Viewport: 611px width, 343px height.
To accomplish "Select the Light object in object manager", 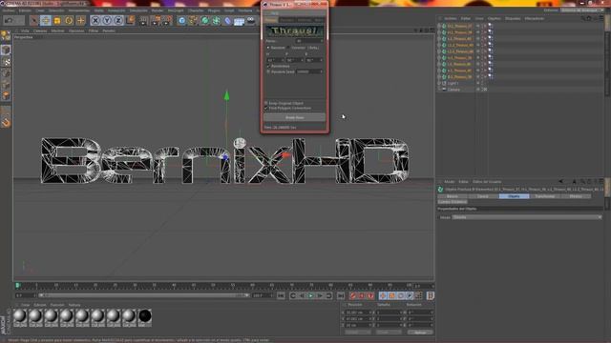I will click(453, 83).
